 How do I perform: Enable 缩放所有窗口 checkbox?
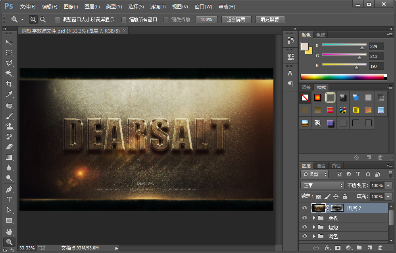point(124,19)
